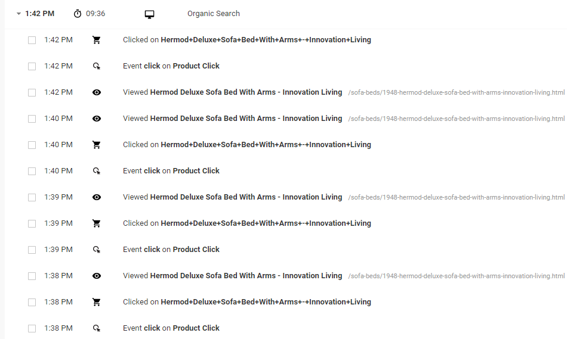This screenshot has width=567, height=339.
Task: Select checkbox of 1:39 PM Viewed Hermod row
Action: (x=32, y=197)
